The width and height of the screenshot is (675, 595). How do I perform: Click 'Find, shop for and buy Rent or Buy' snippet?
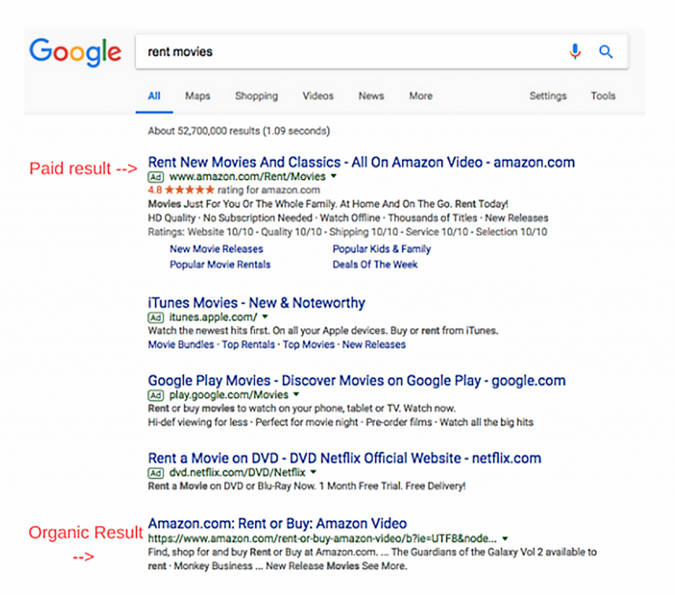(372, 559)
